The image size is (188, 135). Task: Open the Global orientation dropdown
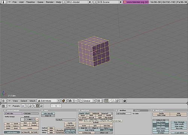[89, 101]
